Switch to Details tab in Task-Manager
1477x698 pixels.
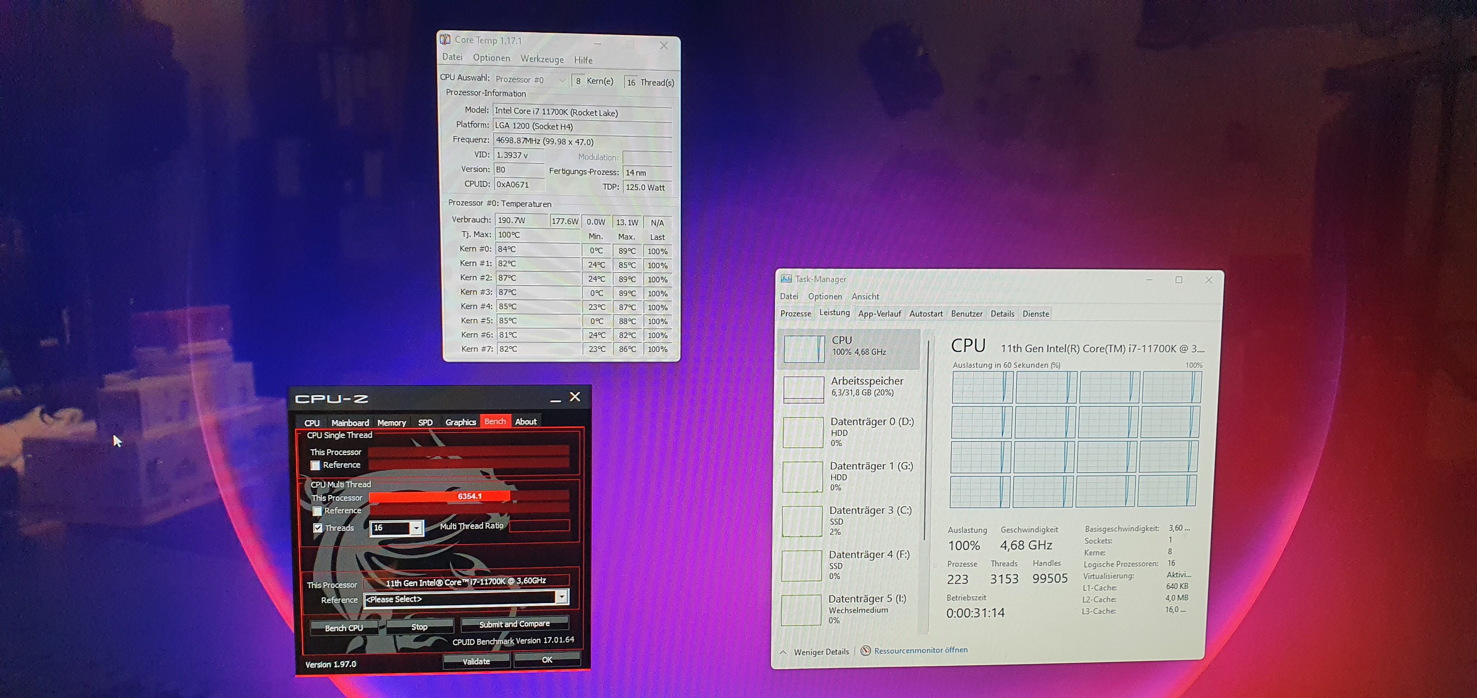pos(1002,314)
